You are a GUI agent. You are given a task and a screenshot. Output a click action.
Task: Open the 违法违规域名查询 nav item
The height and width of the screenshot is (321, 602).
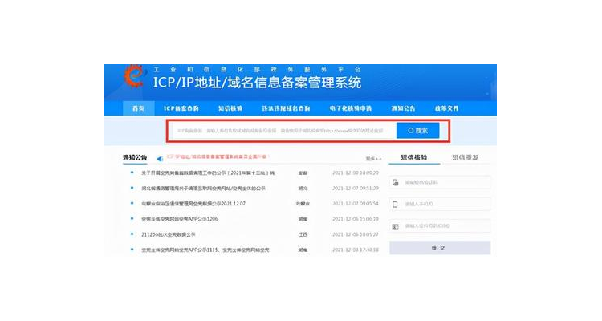tap(286, 108)
